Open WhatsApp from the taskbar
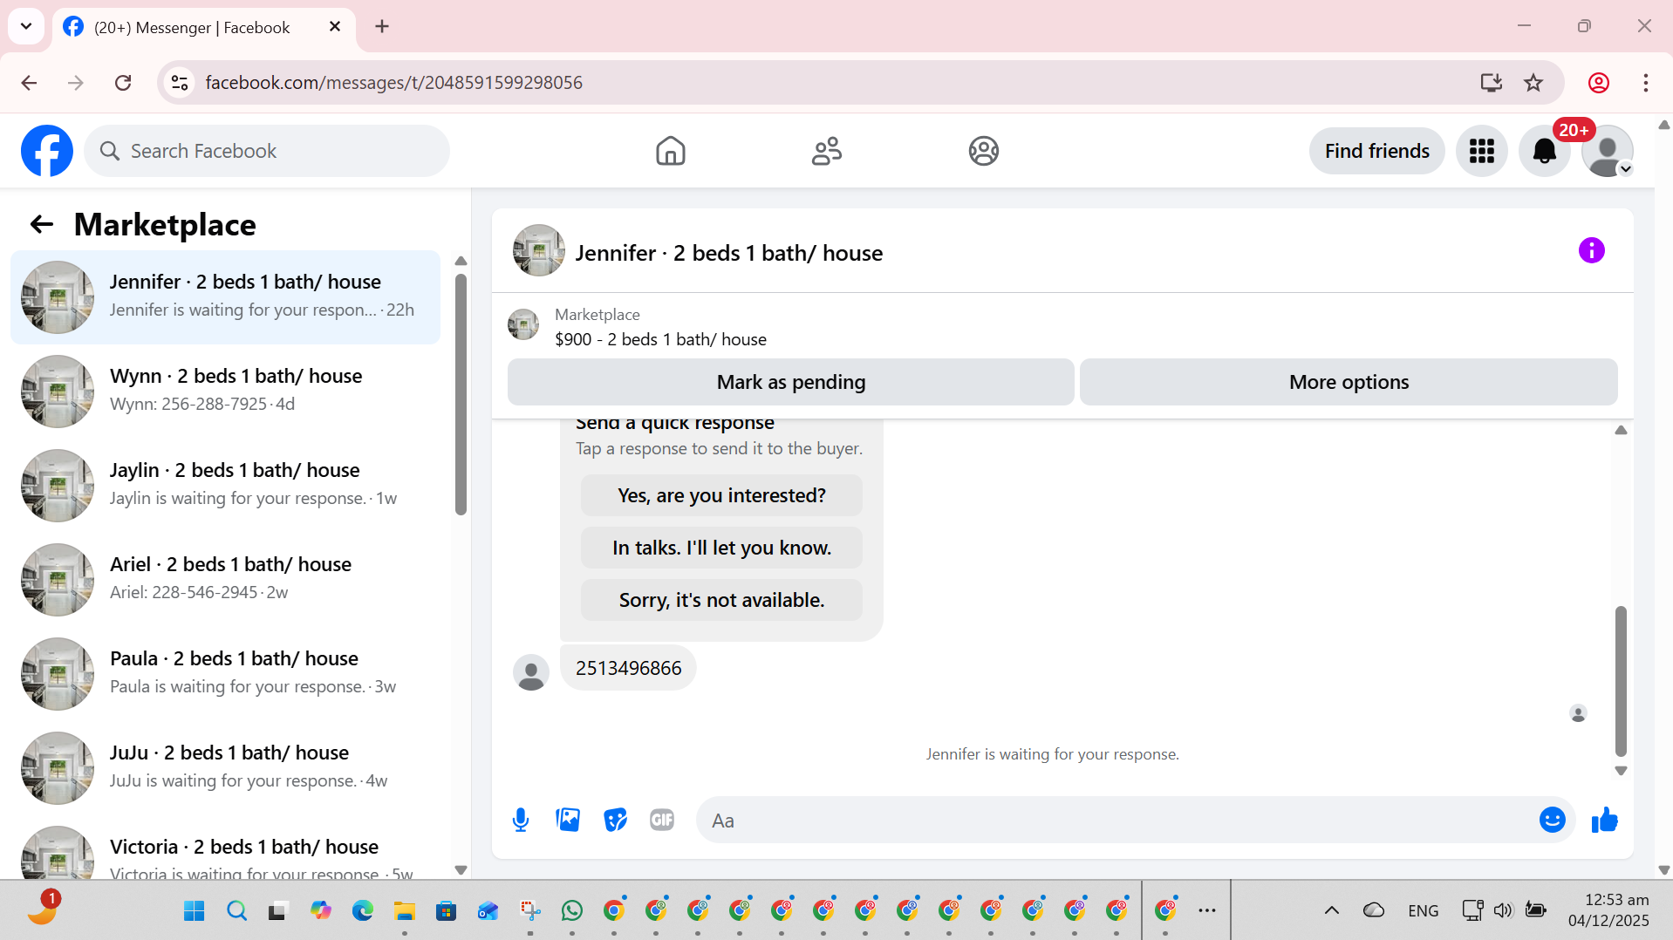 [x=571, y=911]
